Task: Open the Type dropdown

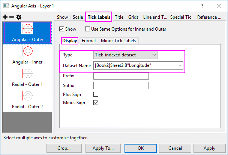Action: point(125,55)
